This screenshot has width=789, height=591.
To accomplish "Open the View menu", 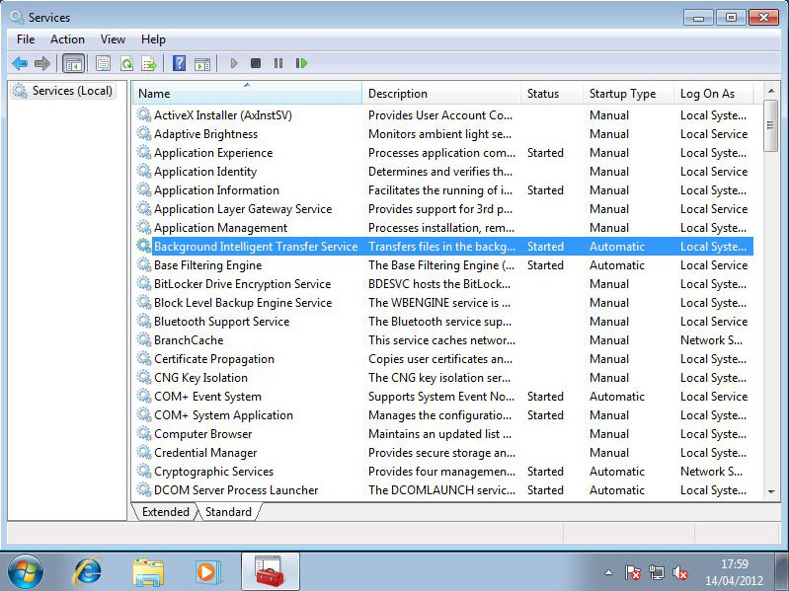I will 113,39.
